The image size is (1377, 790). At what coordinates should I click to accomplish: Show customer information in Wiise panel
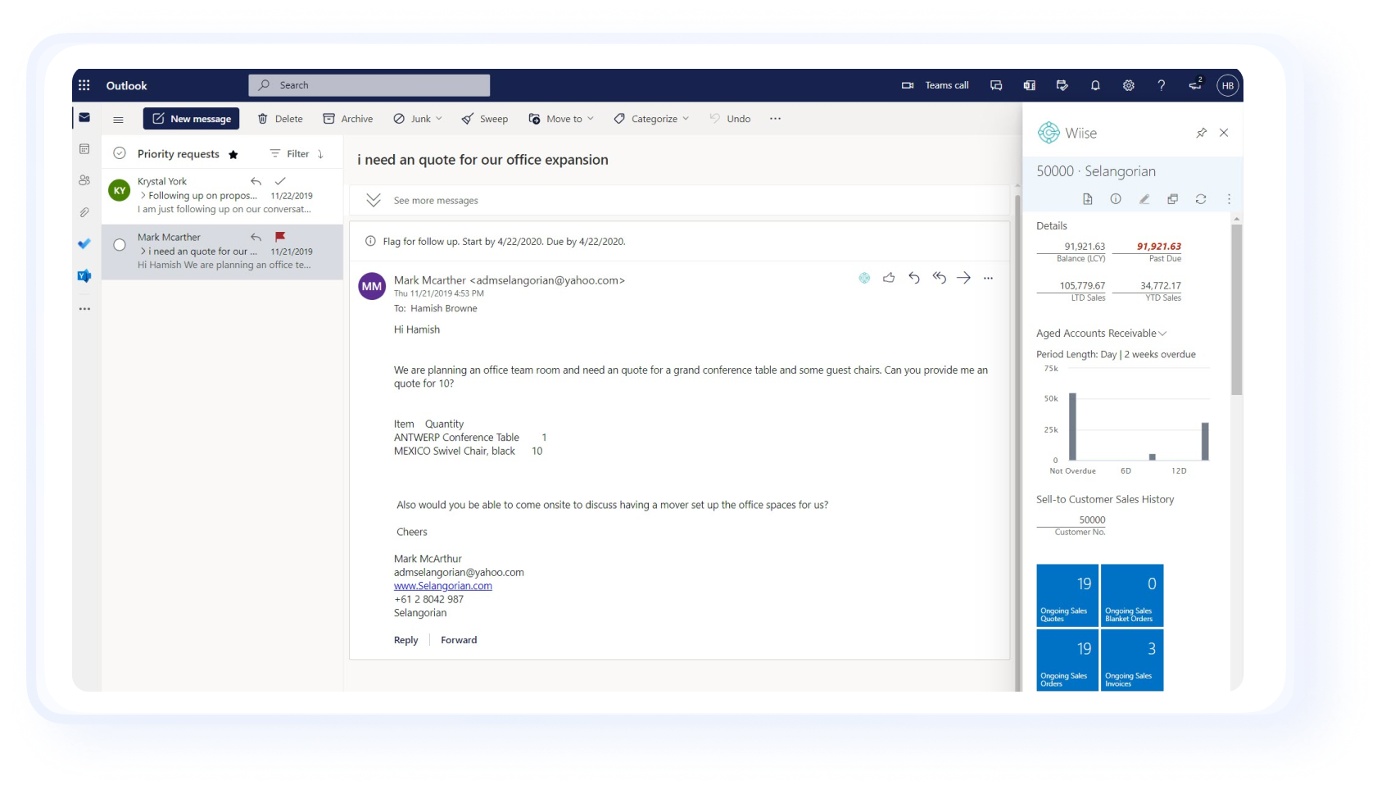[1116, 199]
